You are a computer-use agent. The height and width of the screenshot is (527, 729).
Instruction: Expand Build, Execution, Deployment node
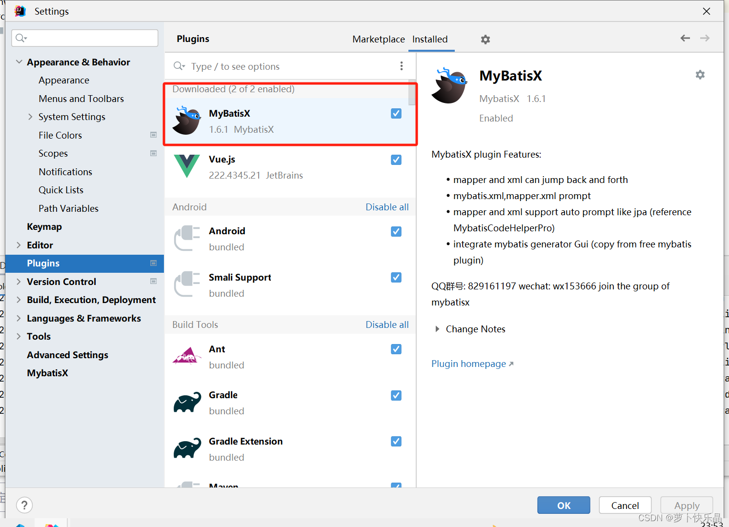[19, 300]
